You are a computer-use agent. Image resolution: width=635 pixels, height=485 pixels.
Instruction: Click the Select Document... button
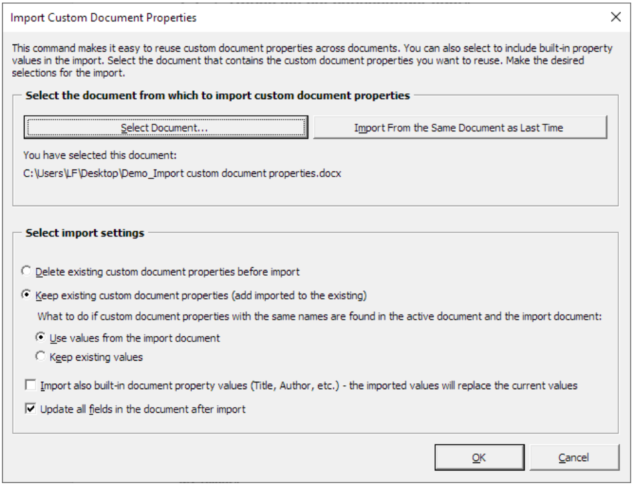click(x=166, y=128)
